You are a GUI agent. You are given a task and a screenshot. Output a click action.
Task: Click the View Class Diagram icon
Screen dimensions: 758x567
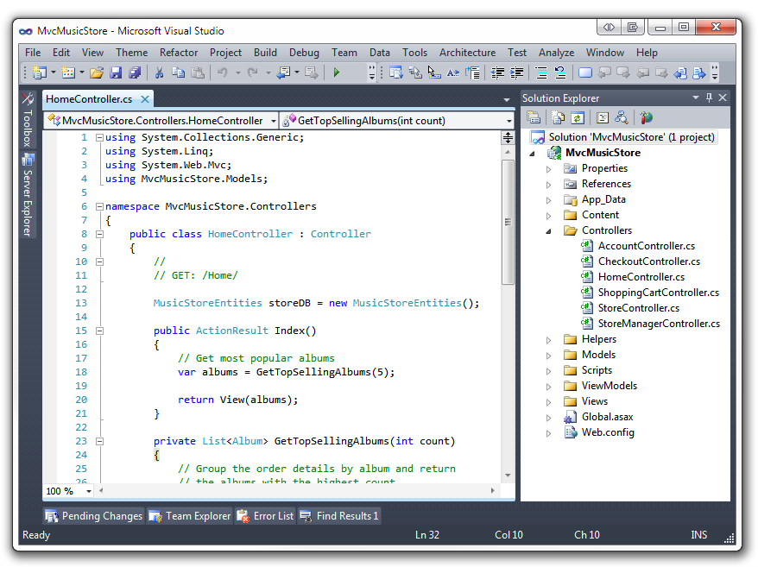(x=622, y=117)
